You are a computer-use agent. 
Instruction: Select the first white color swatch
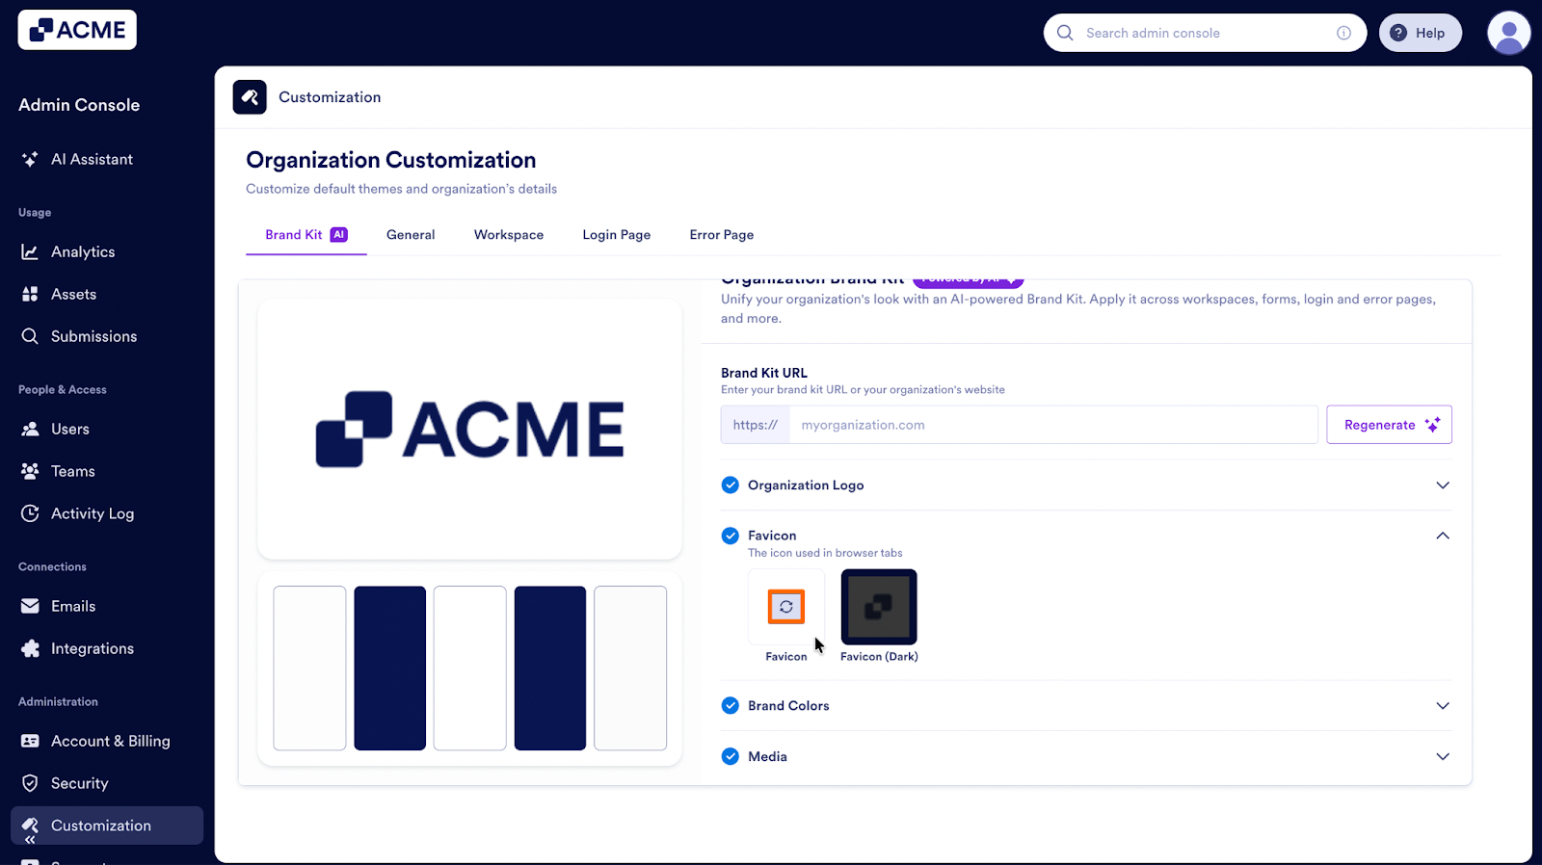point(309,668)
